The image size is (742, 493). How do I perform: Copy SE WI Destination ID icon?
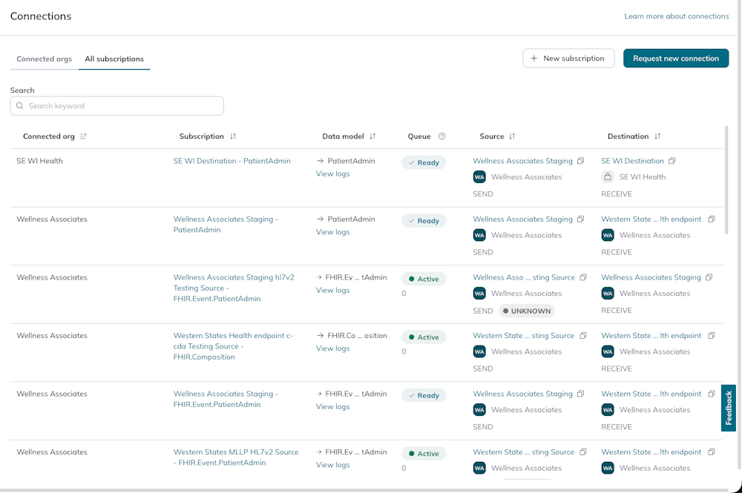coord(672,161)
